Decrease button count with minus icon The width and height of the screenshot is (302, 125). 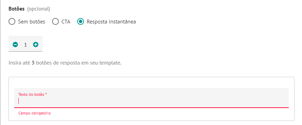coord(15,45)
